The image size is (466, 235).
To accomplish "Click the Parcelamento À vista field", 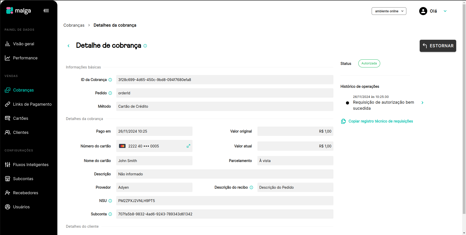I will (x=295, y=161).
